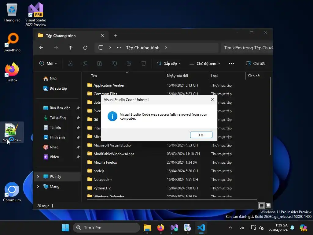
Task: Select the Tệp Chương trình tab
Action: click(x=72, y=35)
